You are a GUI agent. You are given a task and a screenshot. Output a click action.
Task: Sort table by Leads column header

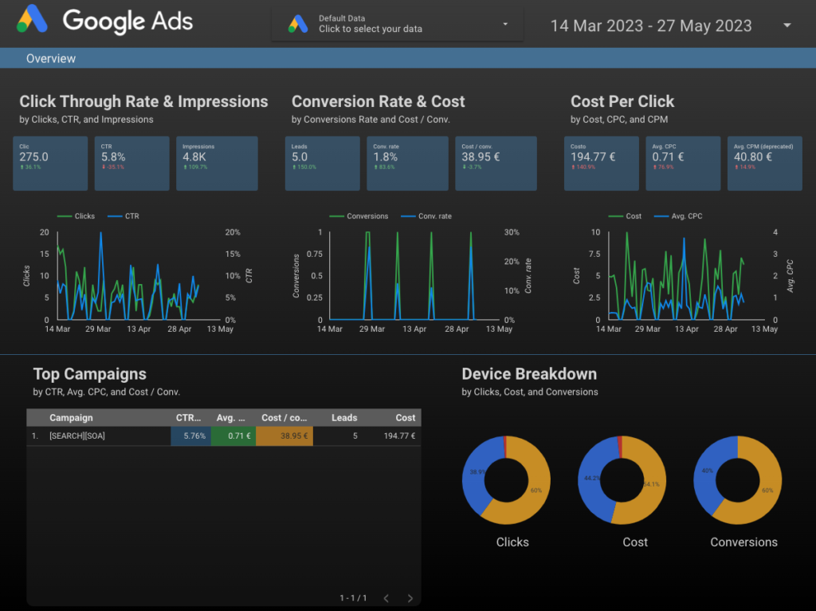tap(344, 418)
